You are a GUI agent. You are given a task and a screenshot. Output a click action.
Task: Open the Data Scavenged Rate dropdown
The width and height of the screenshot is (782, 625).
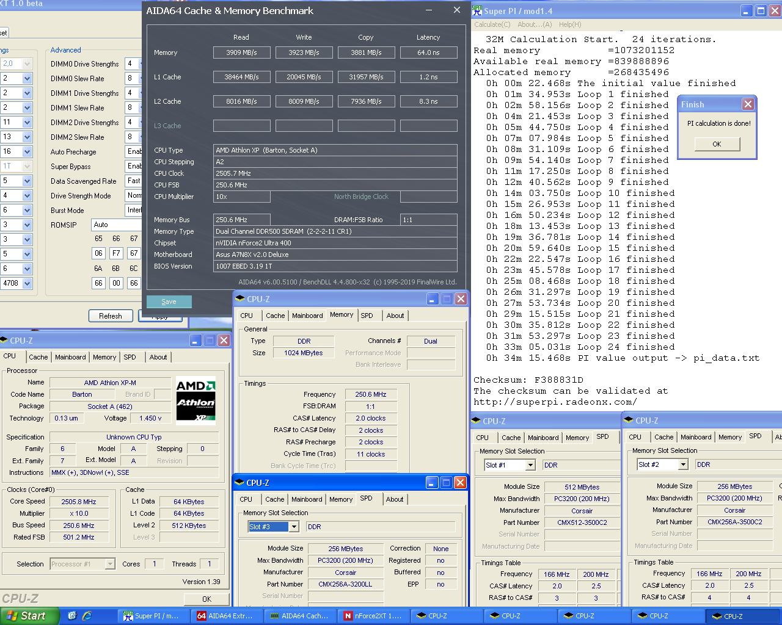[133, 181]
